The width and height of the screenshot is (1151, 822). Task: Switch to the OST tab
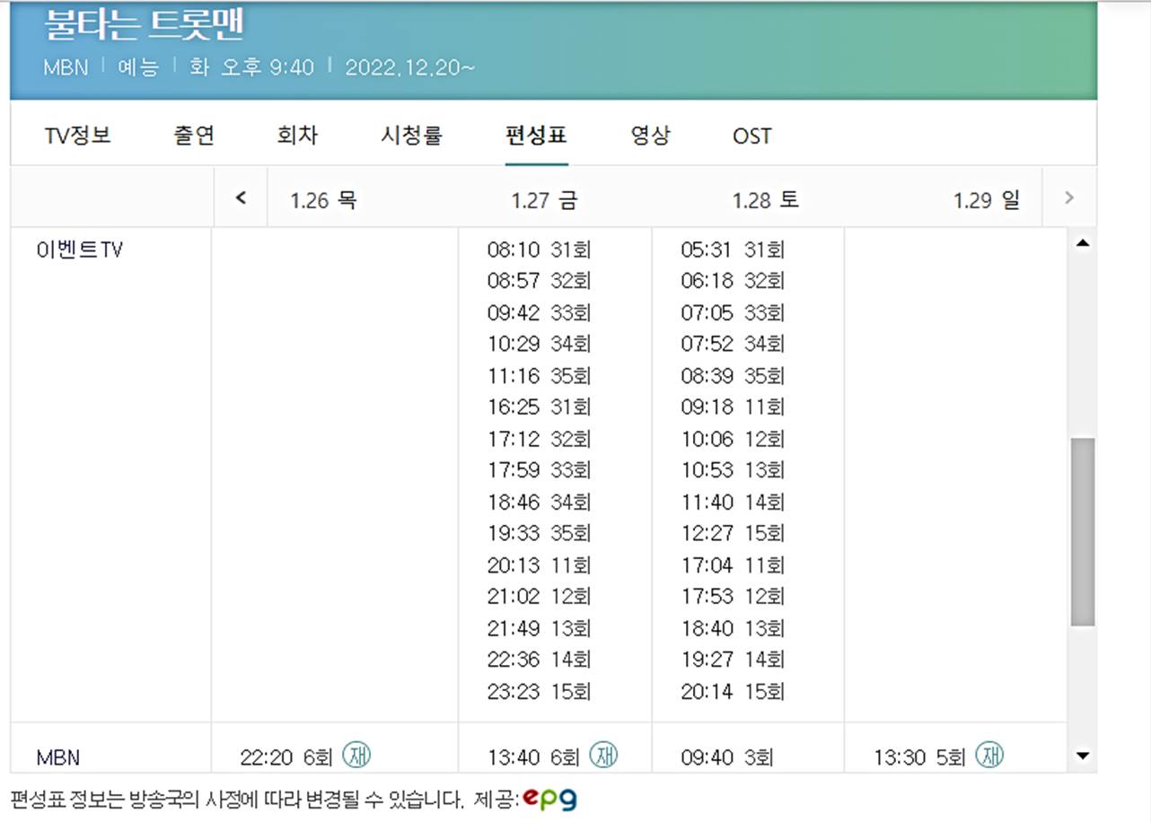(751, 136)
